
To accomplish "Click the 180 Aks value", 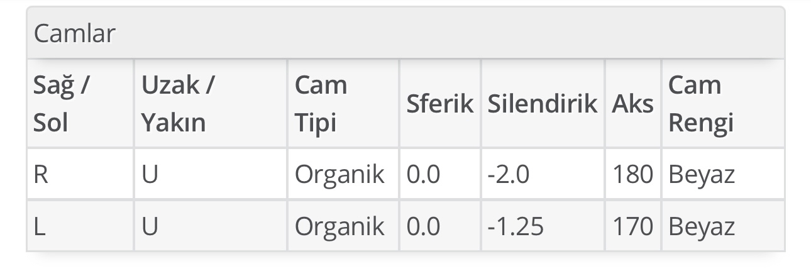I will 633,174.
